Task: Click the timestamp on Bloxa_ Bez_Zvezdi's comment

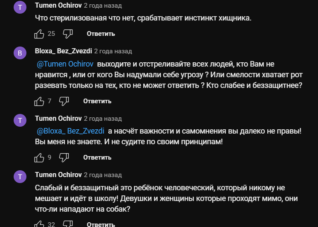Action: tap(113, 51)
